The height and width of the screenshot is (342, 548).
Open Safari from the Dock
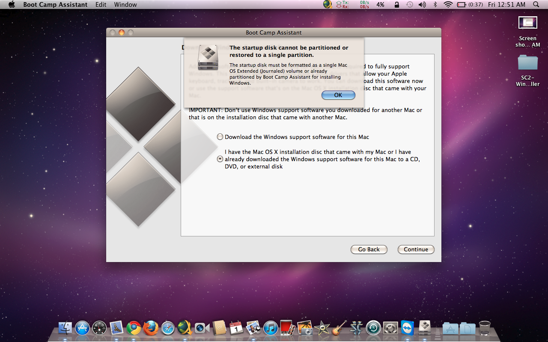(x=168, y=328)
